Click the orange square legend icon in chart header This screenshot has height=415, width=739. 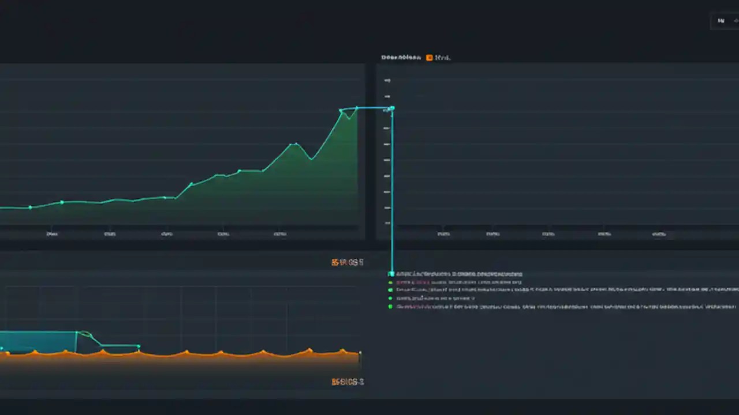point(430,57)
